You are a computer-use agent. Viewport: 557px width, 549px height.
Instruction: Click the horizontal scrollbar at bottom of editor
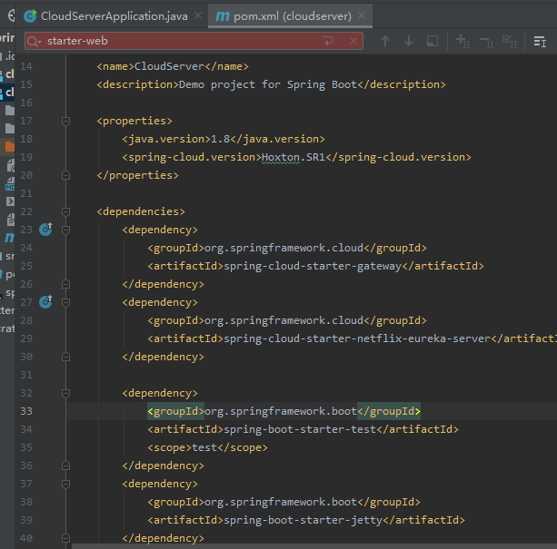[314, 546]
